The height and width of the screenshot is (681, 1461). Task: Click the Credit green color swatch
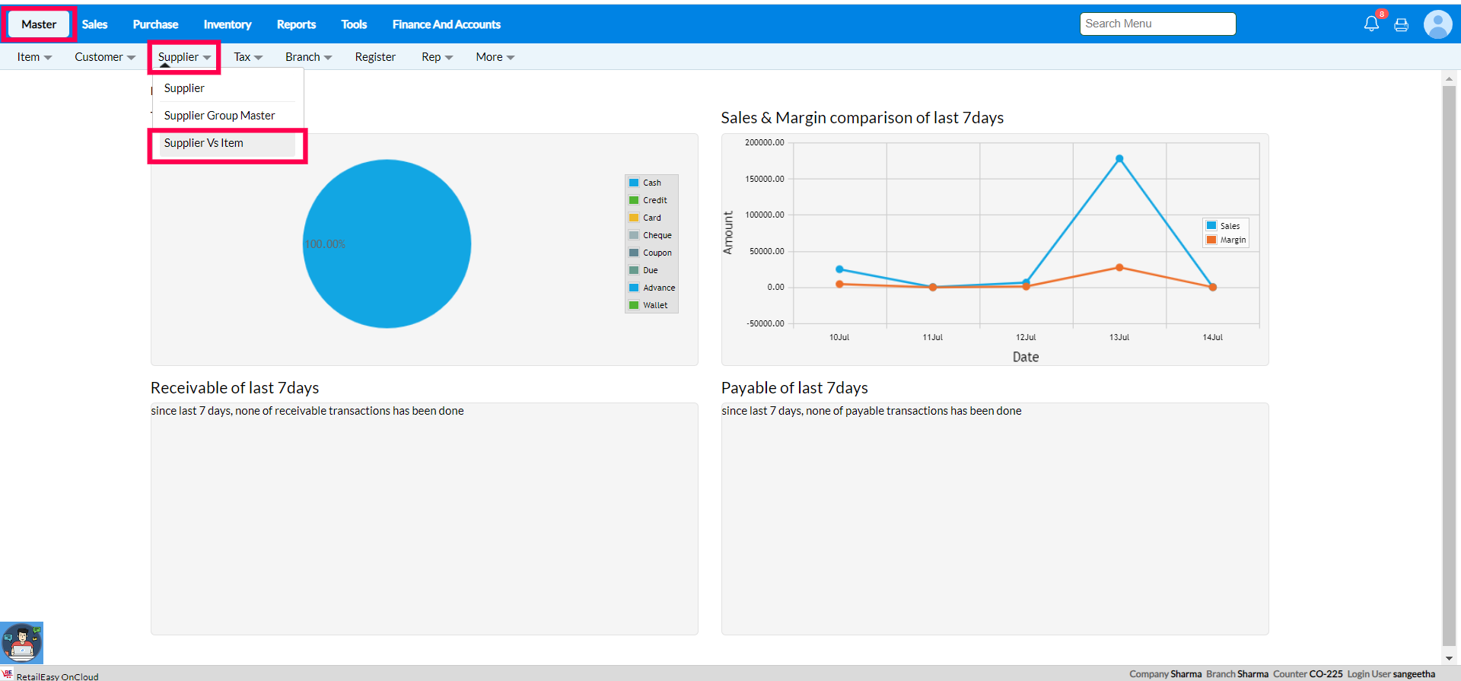(634, 200)
